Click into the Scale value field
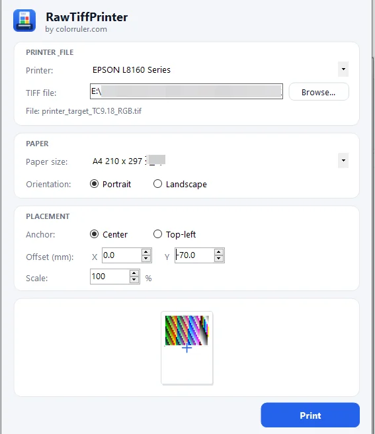The height and width of the screenshot is (434, 375). [110, 277]
